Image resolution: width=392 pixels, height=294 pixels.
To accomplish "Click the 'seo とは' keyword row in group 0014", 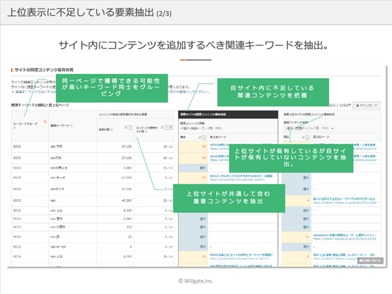I will pos(56,256).
